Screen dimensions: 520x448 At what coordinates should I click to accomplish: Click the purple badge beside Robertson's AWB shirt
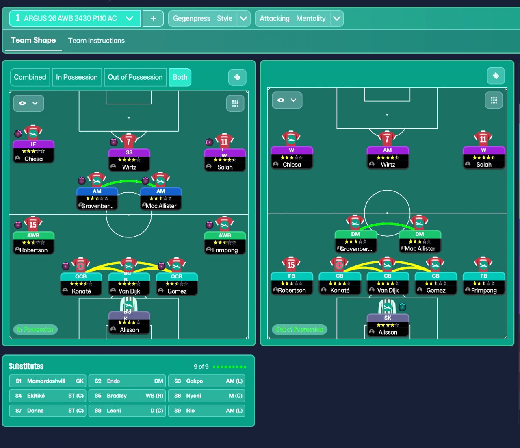[18, 225]
